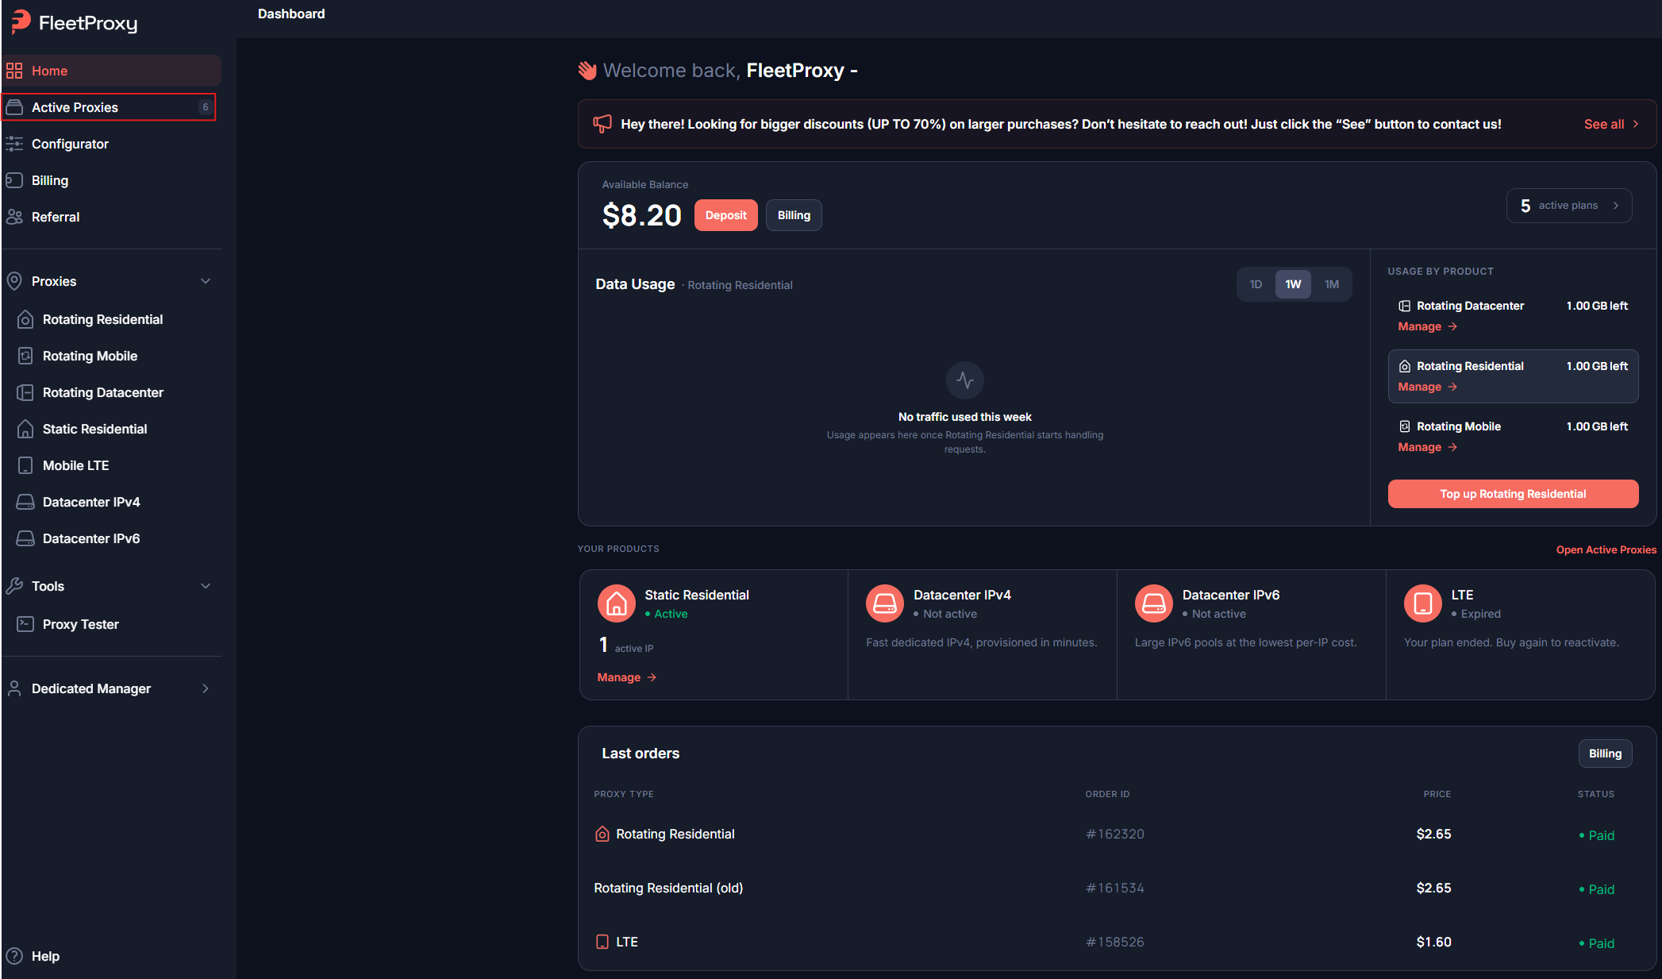Viewport: 1662px width, 979px height.
Task: Expand the Dedicated Manager chevron
Action: pyautogui.click(x=206, y=688)
